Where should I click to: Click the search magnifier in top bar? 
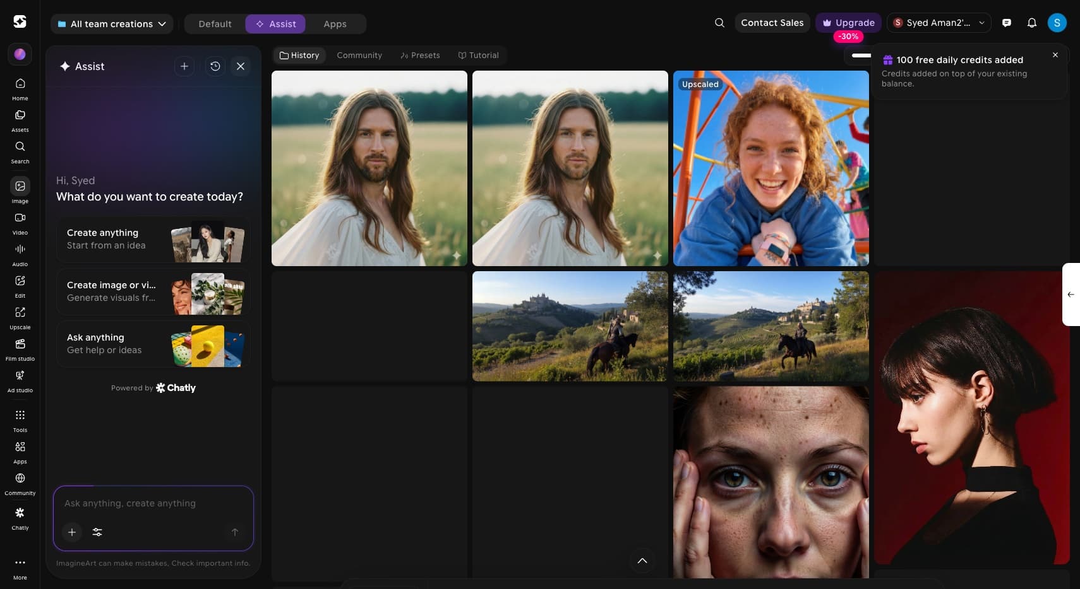tap(719, 23)
